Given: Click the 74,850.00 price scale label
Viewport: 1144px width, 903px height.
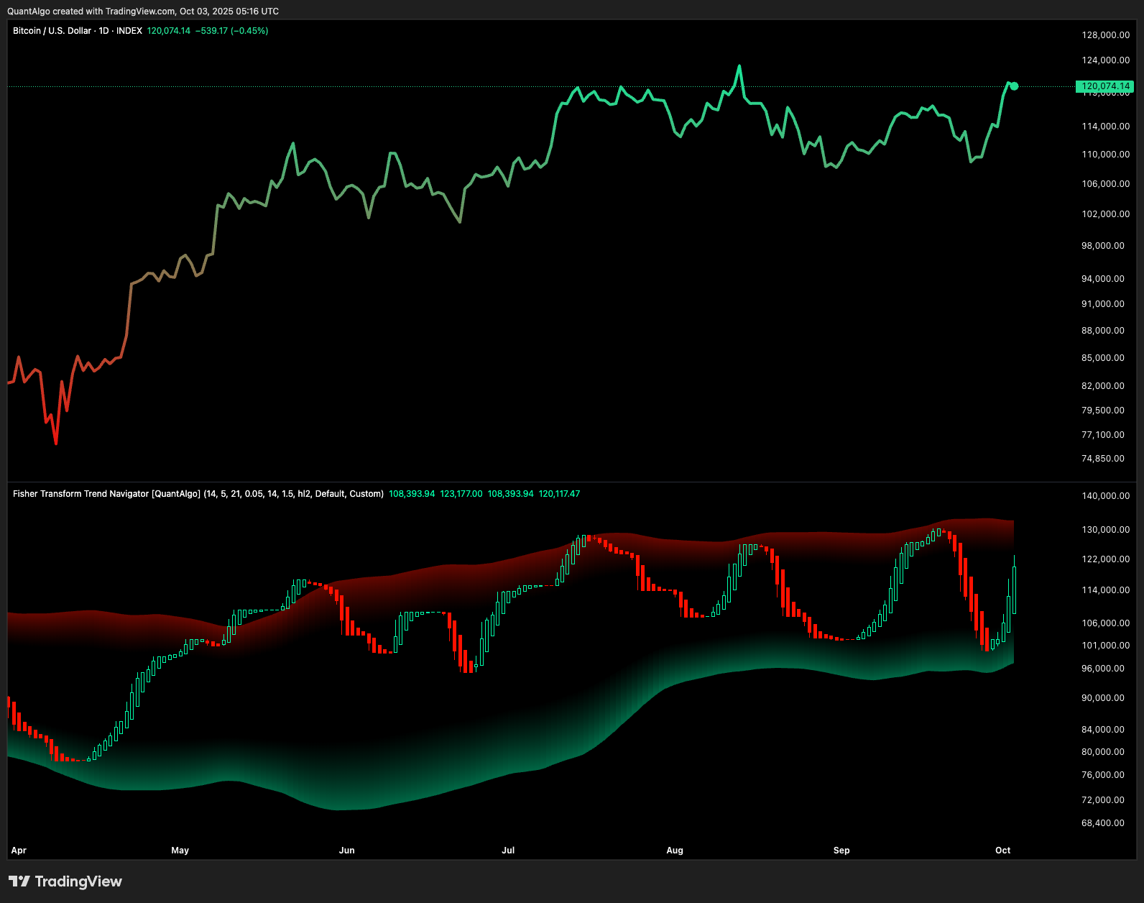Looking at the screenshot, I should pyautogui.click(x=1103, y=459).
